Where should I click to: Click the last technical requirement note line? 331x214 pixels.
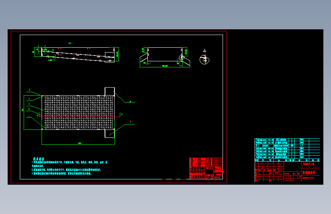pyautogui.click(x=61, y=174)
